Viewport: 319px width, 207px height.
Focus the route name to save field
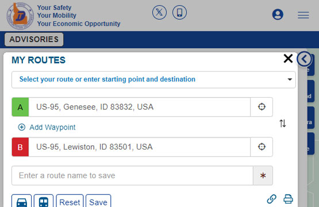click(x=132, y=175)
